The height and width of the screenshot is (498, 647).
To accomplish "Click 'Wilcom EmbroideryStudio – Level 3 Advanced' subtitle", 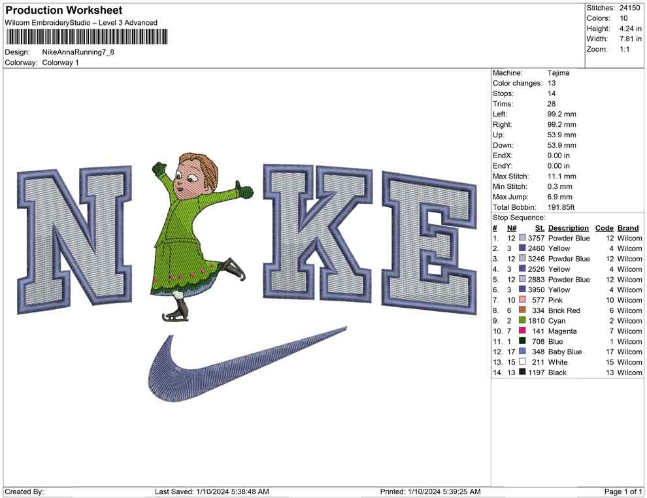I will (x=81, y=23).
